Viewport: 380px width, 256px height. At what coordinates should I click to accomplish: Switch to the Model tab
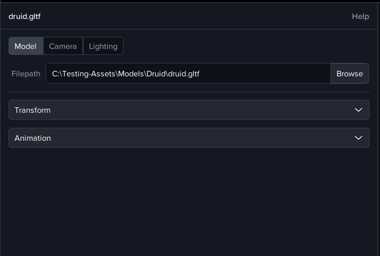click(x=25, y=46)
